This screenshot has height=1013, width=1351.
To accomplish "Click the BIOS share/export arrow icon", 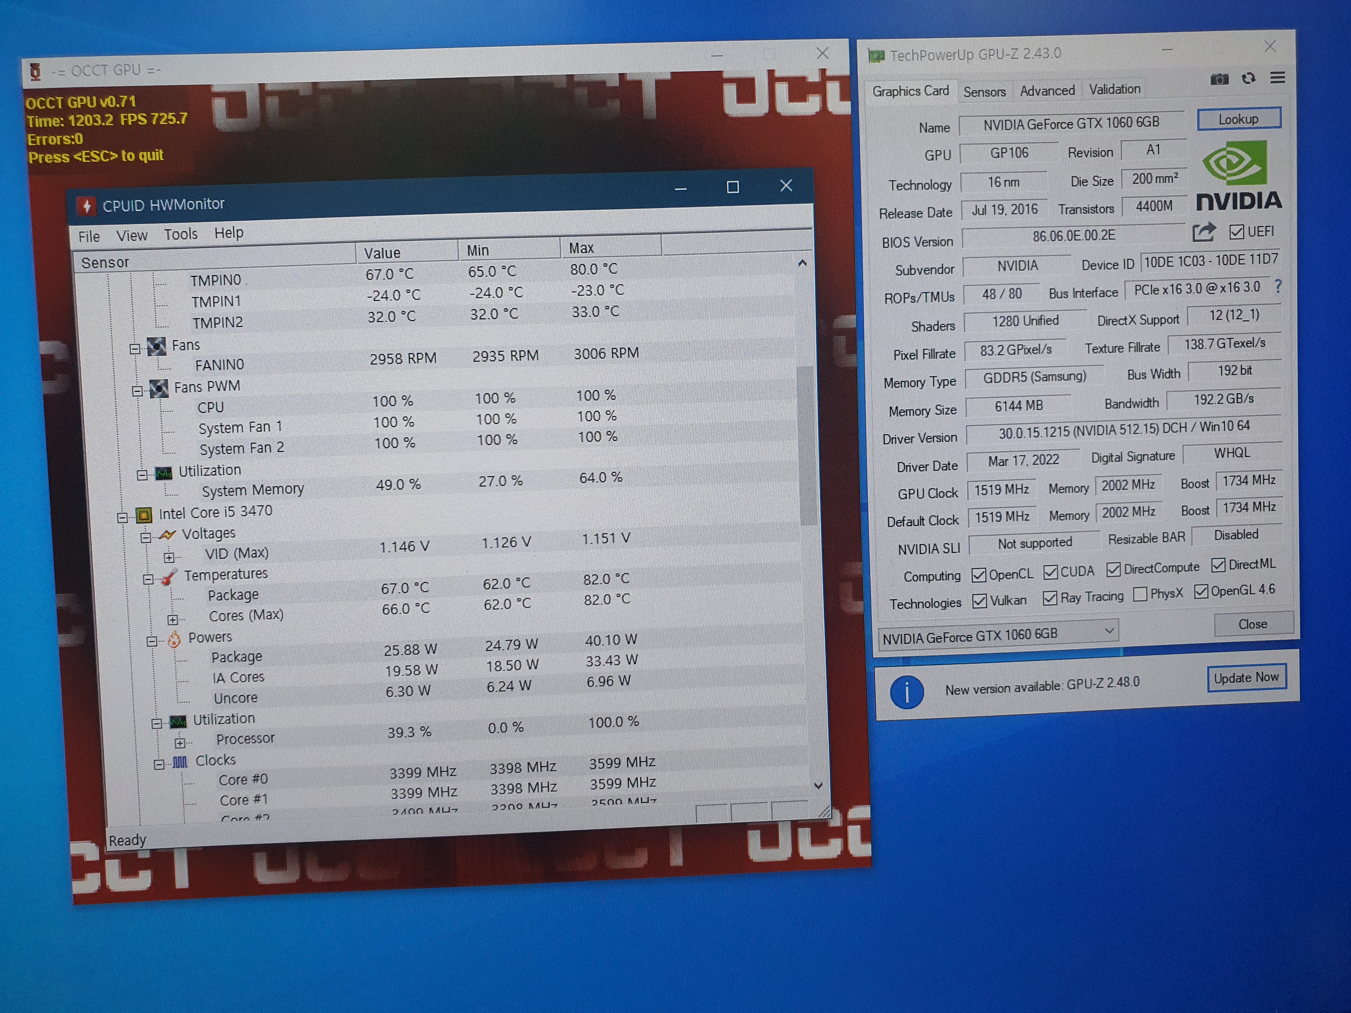I will click(x=1204, y=232).
